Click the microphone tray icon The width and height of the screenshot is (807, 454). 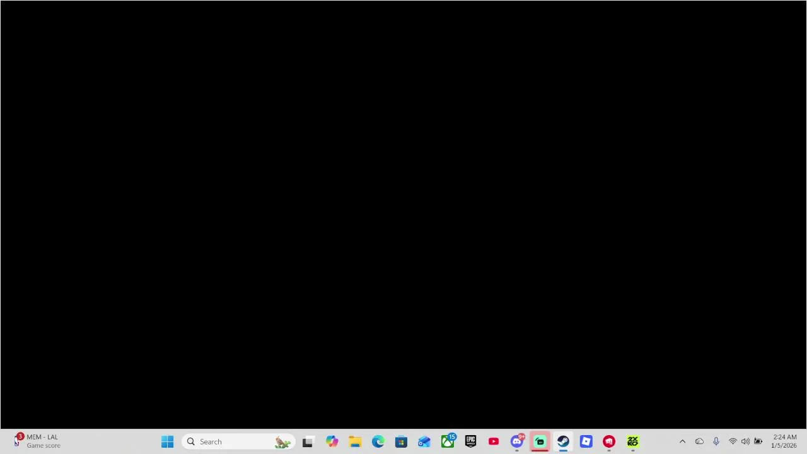click(x=716, y=441)
